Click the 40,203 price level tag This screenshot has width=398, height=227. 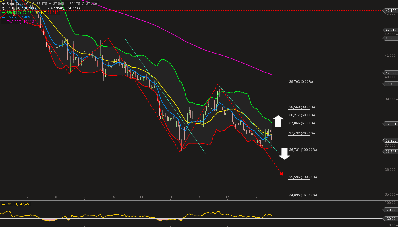[391, 73]
